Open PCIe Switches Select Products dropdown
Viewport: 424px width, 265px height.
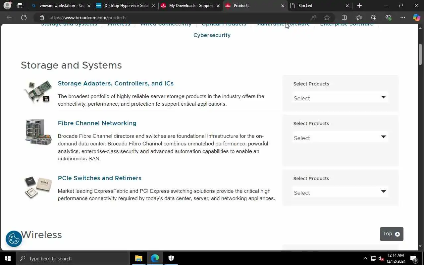click(340, 192)
